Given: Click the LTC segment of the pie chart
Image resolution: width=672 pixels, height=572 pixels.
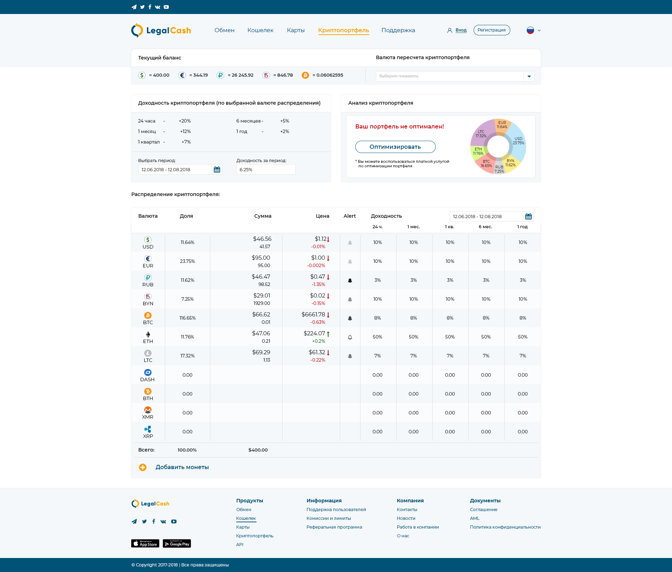Looking at the screenshot, I should pos(483,131).
